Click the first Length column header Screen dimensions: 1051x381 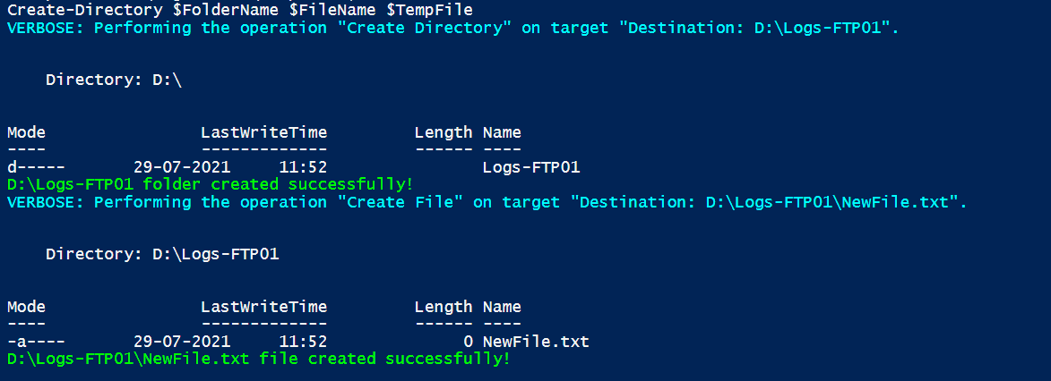pos(443,132)
